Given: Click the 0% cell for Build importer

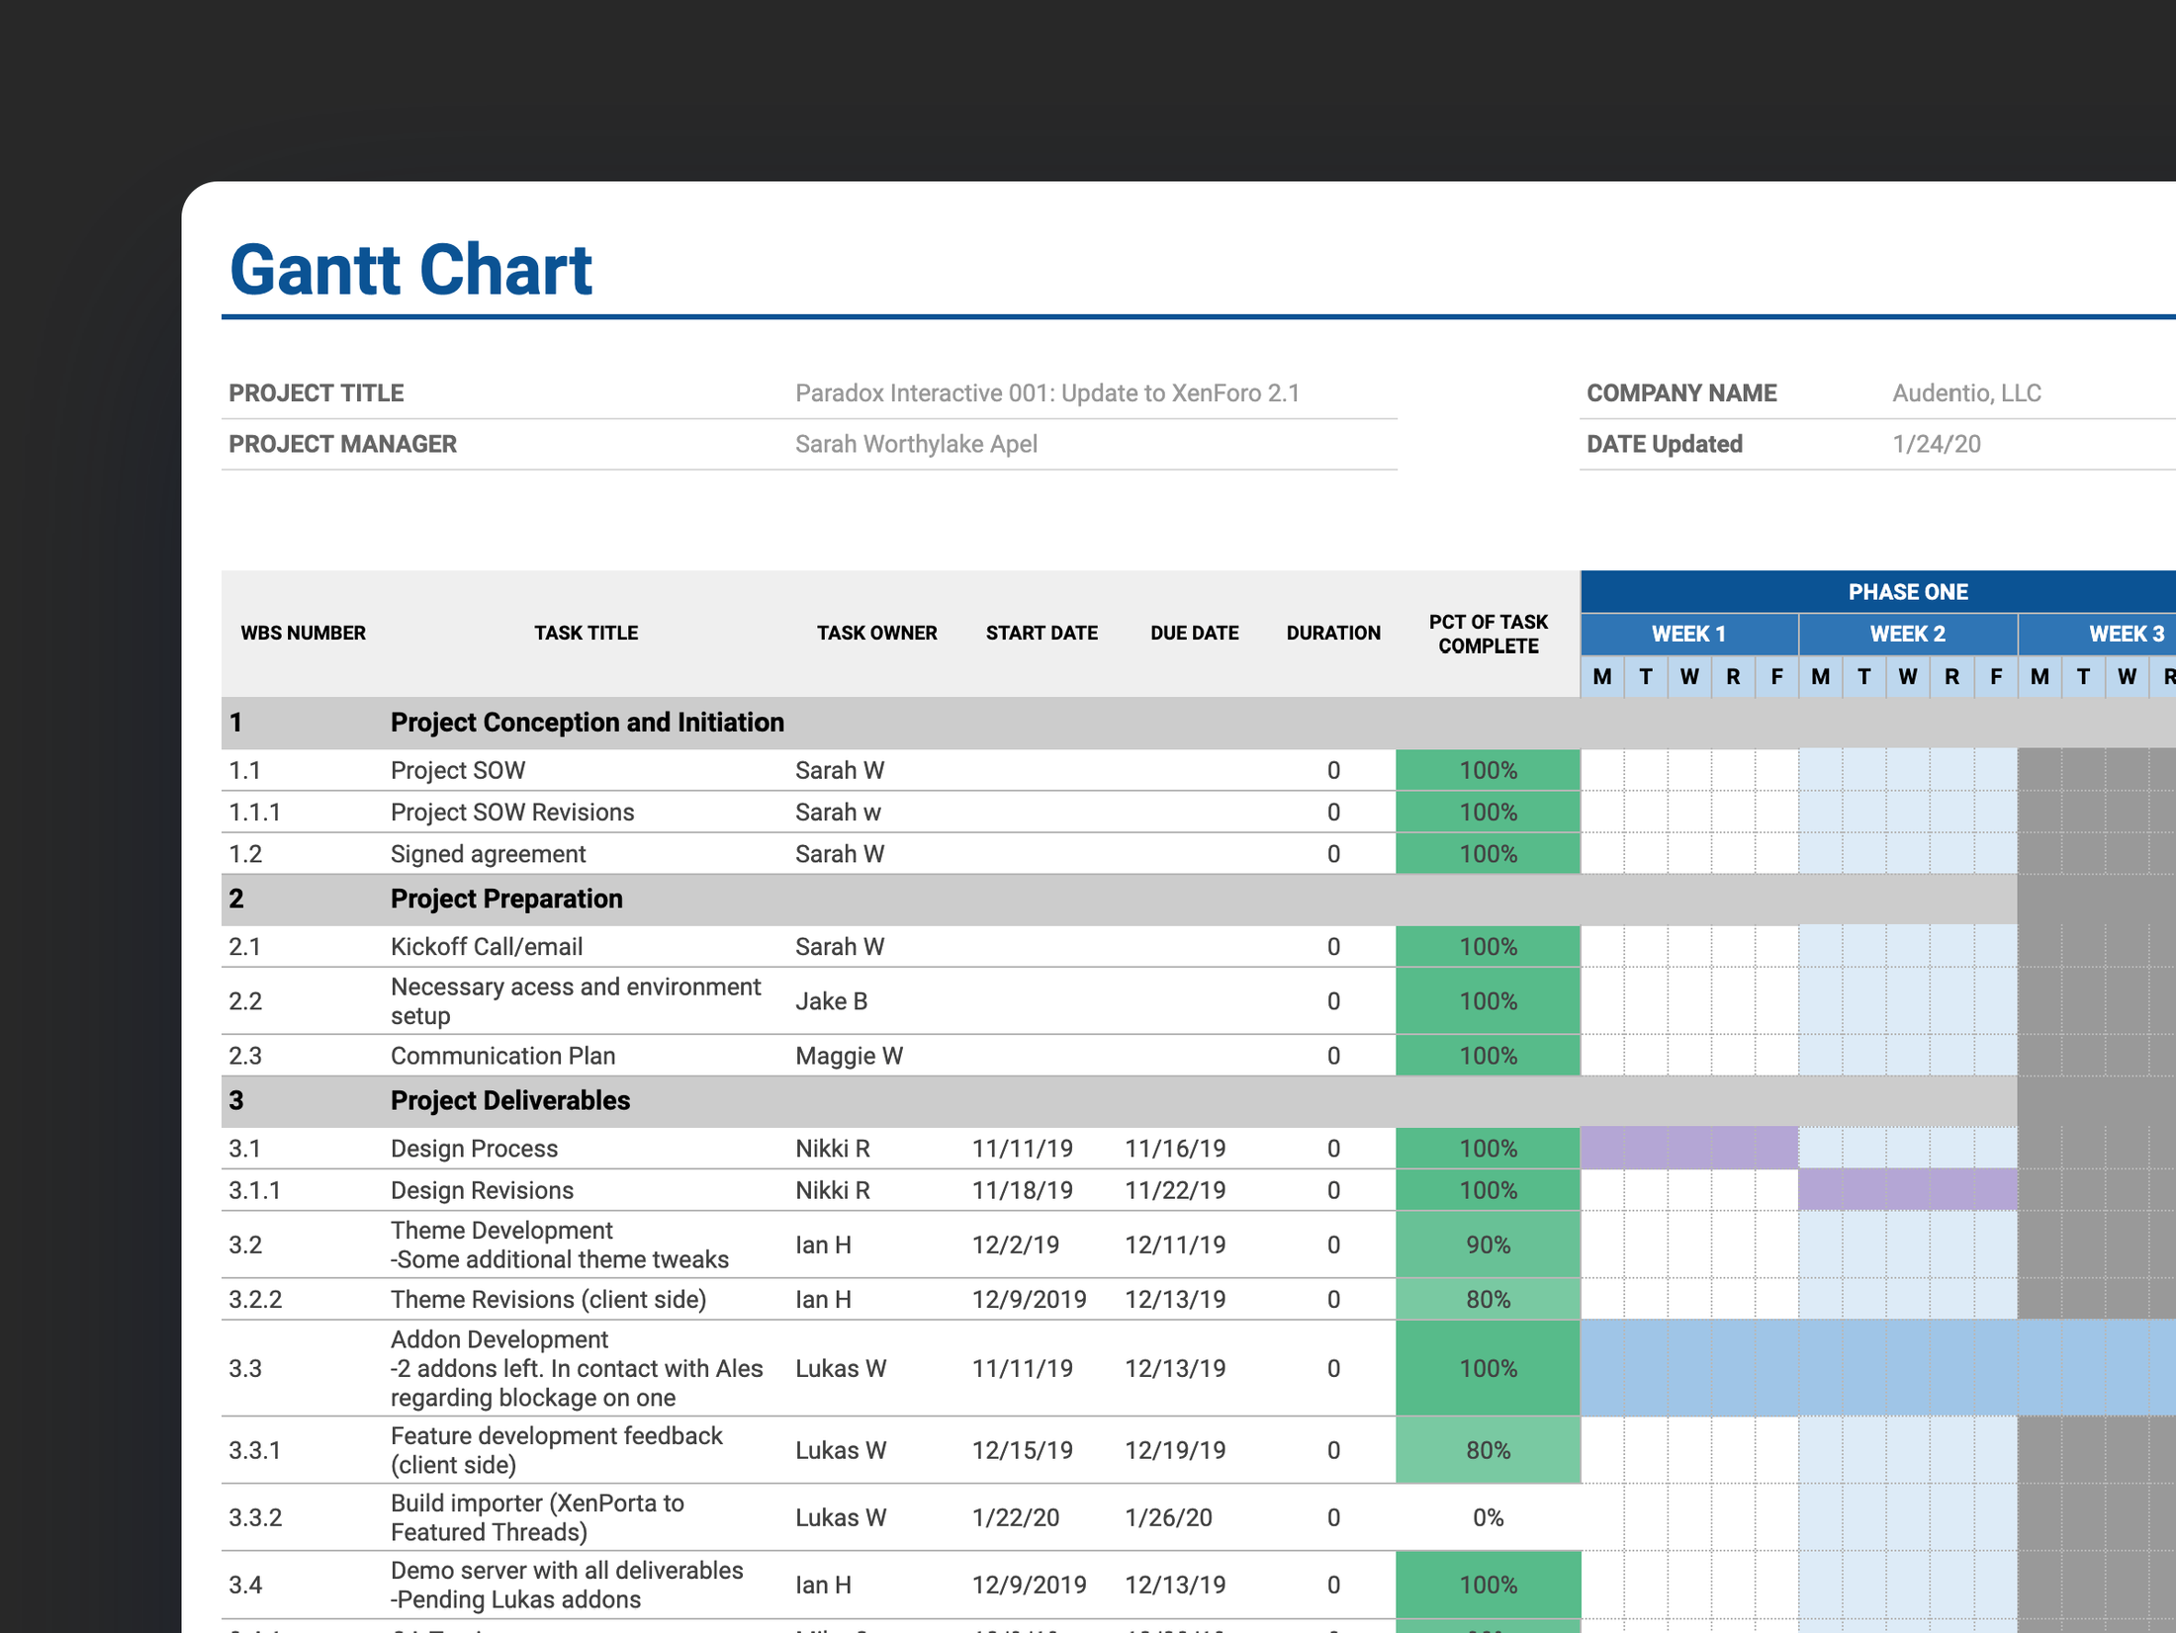Looking at the screenshot, I should [x=1488, y=1518].
